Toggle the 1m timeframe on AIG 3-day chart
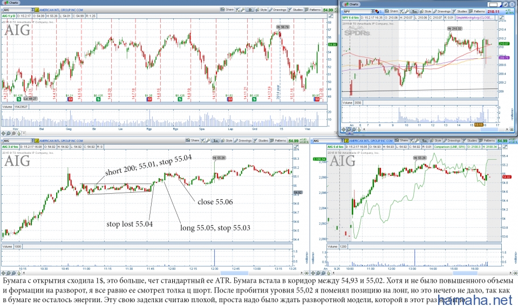The height and width of the screenshot is (306, 518). coord(215,141)
